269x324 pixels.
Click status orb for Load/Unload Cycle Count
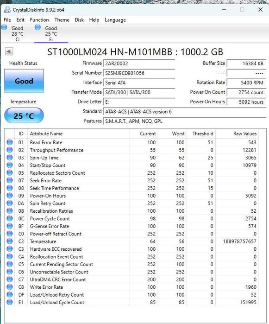pos(10,302)
